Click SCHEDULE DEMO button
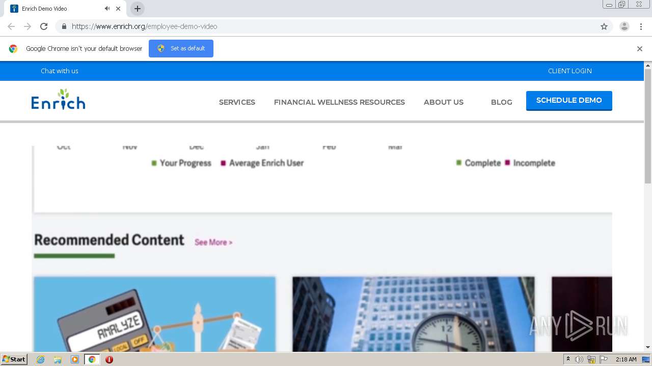Image resolution: width=652 pixels, height=366 pixels. point(569,101)
